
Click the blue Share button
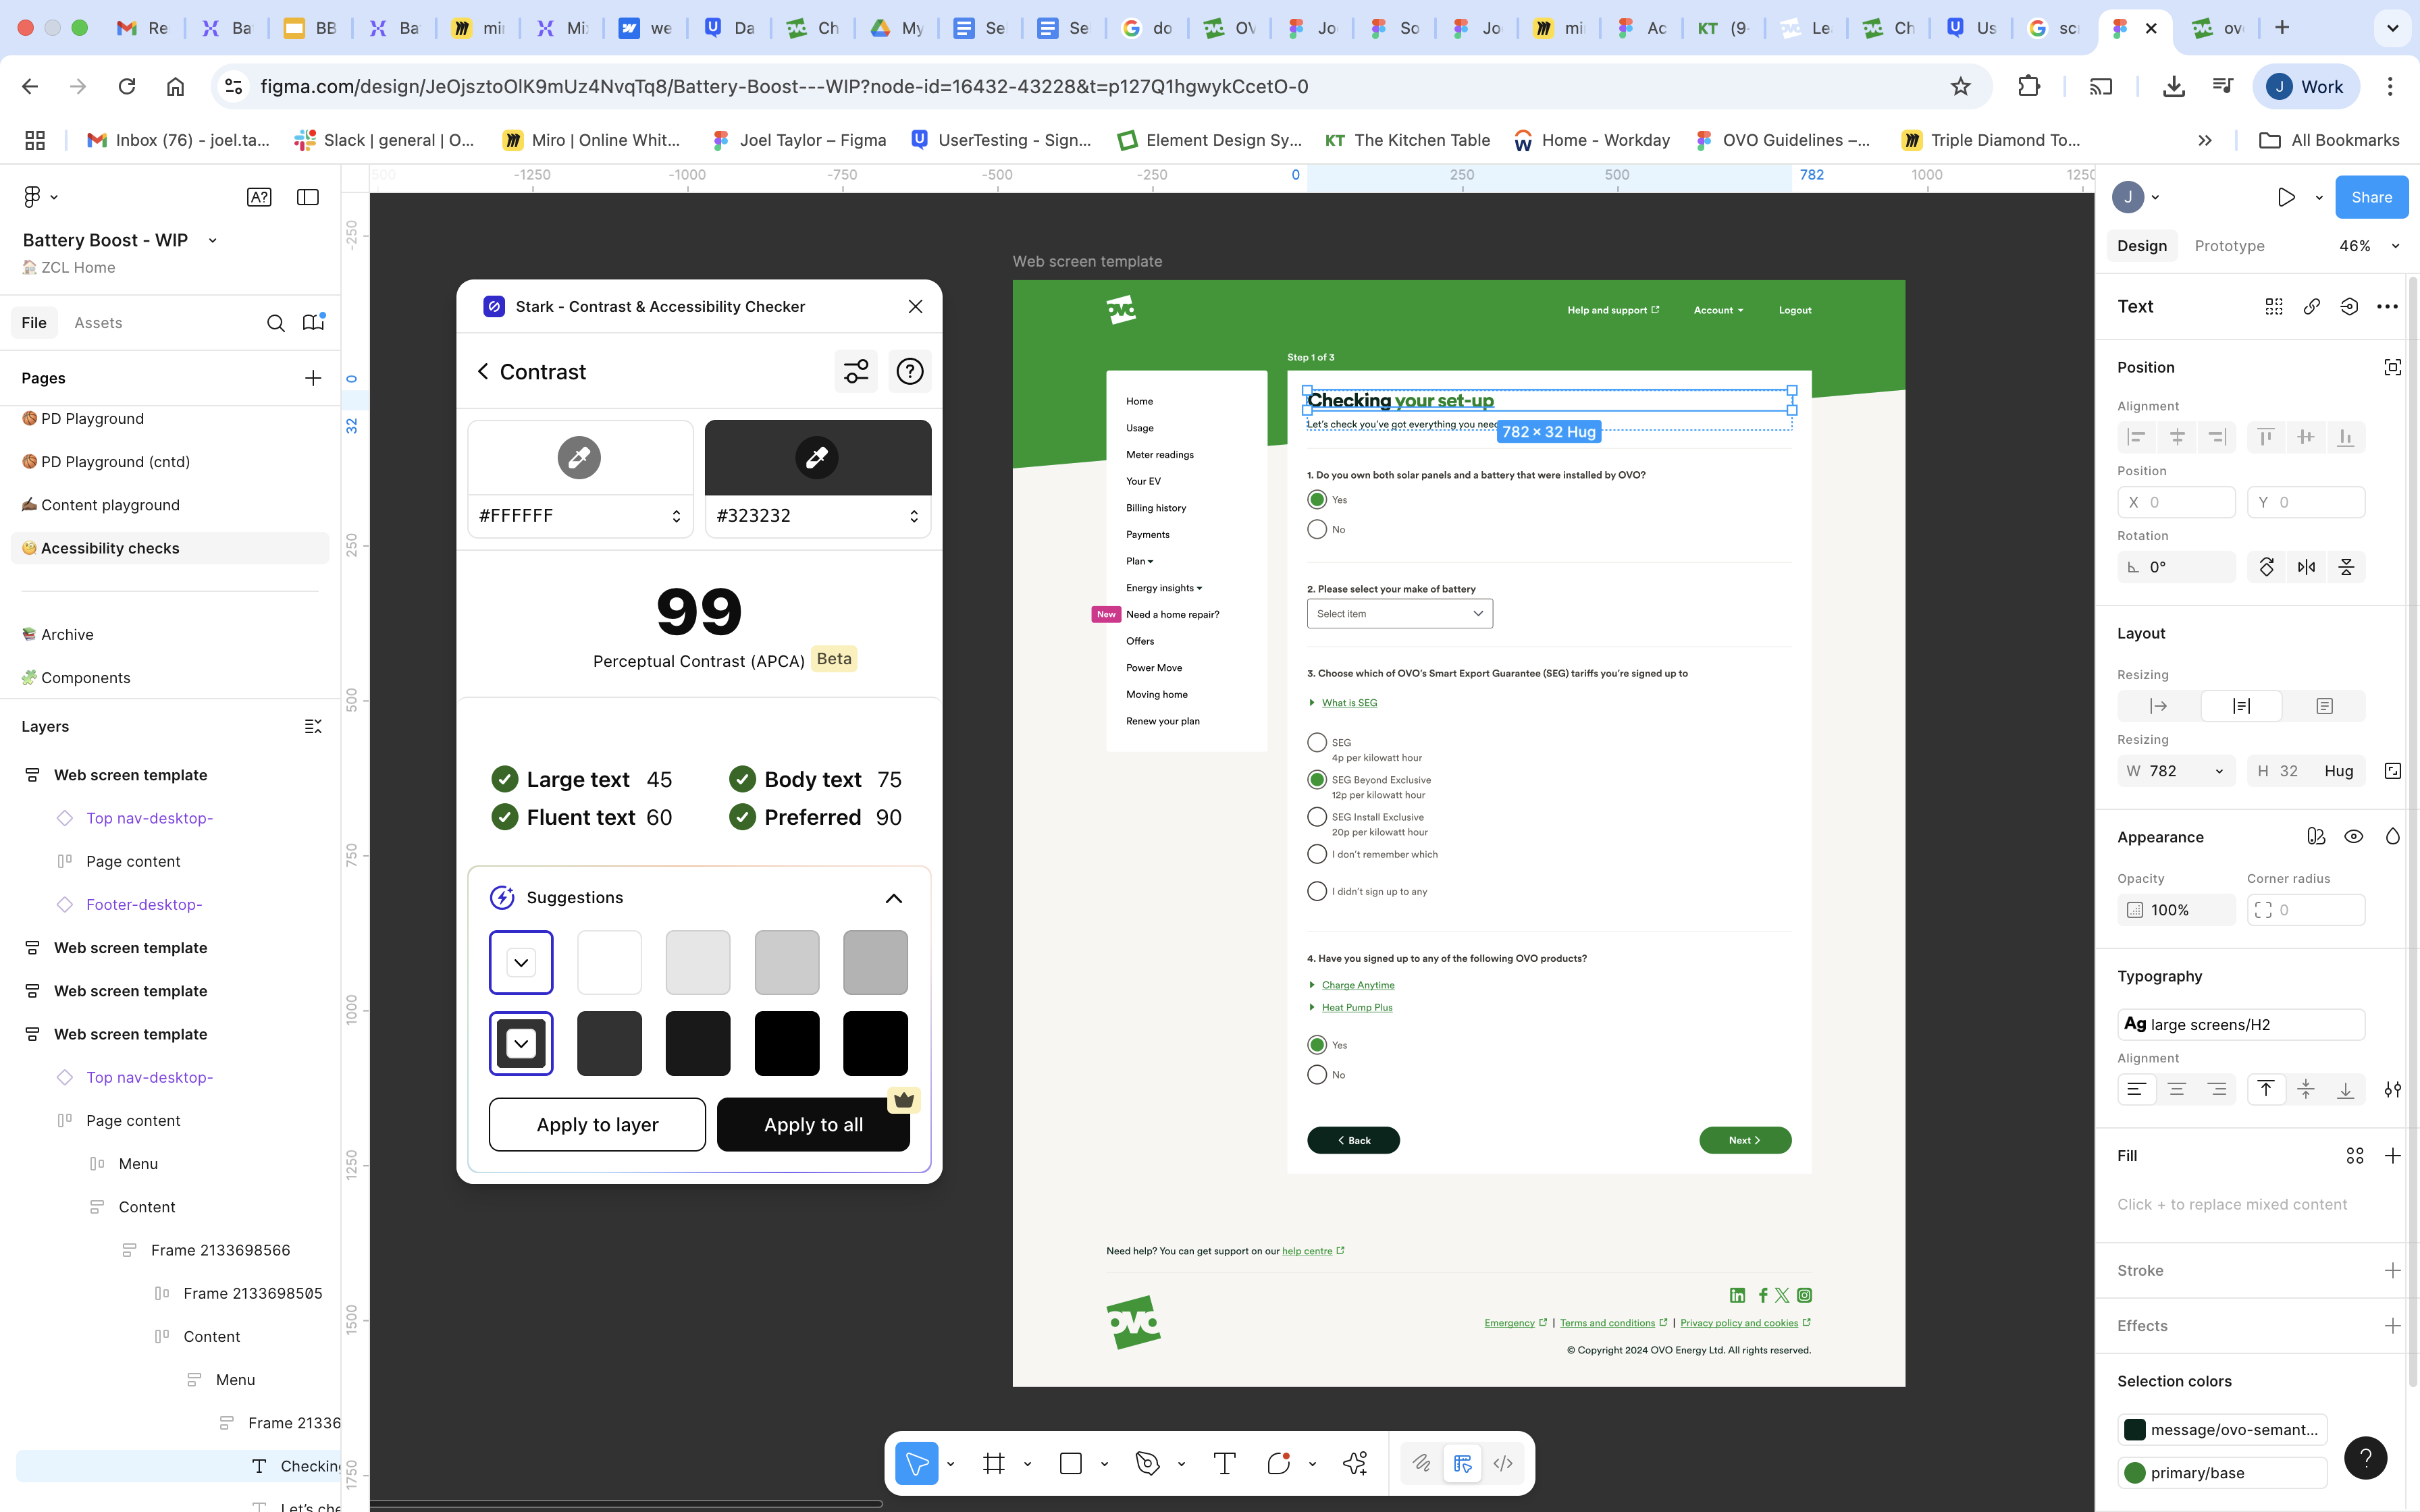[2371, 197]
